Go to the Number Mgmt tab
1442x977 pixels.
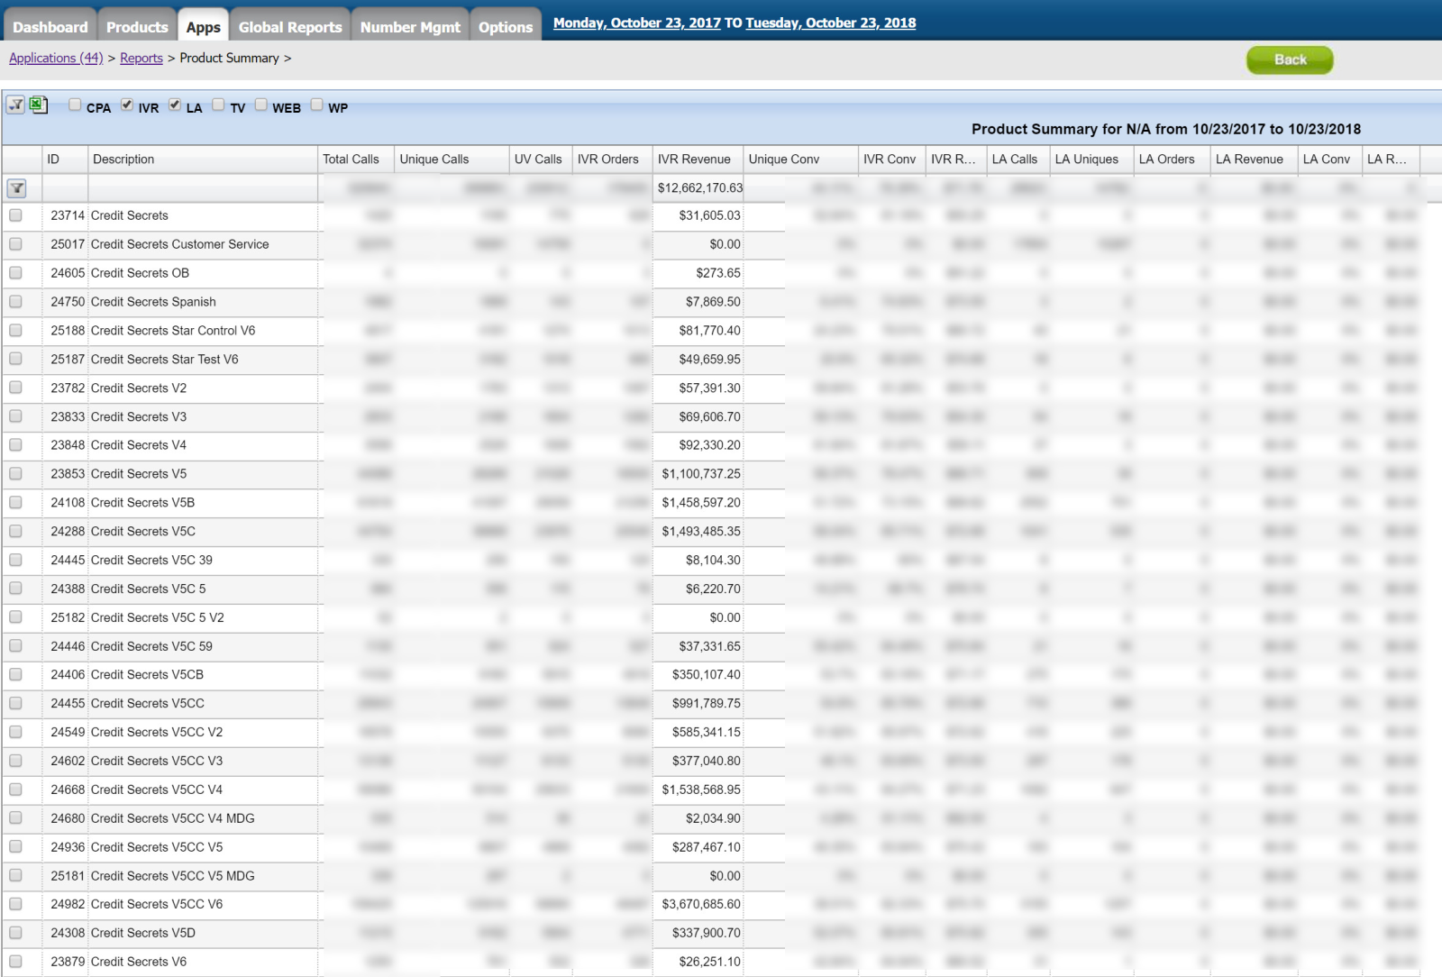410,27
